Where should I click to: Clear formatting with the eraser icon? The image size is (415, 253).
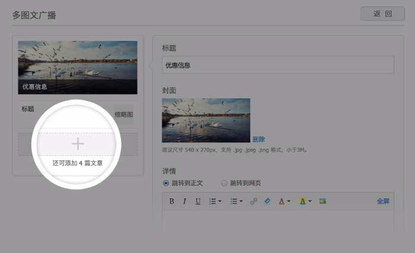click(267, 201)
